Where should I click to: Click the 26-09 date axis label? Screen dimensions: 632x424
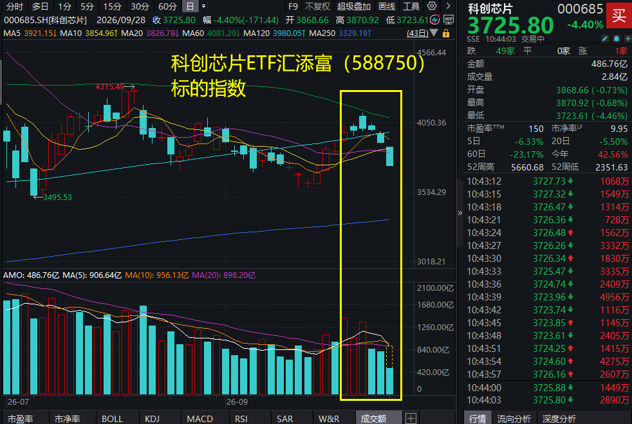237,402
